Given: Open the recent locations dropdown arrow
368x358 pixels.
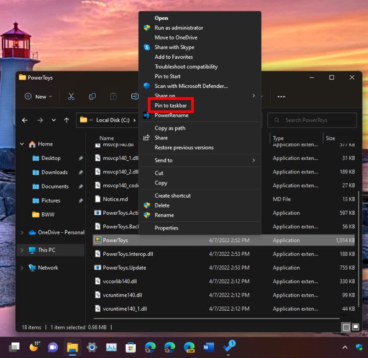Looking at the screenshot, I should point(54,120).
